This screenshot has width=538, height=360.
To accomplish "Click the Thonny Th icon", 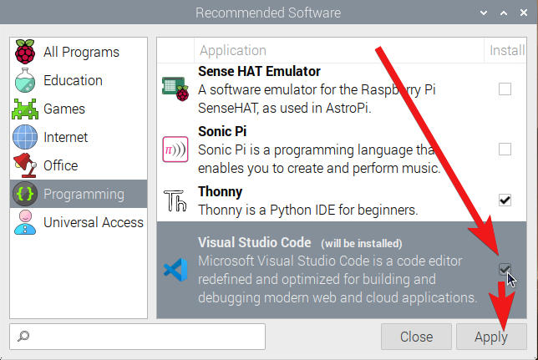I will coord(175,200).
